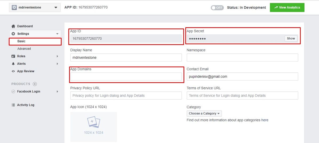Expand the Alerts submenu arrow

[x=57, y=64]
